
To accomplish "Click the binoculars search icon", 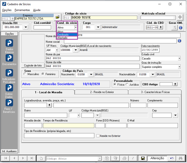I will click(181, 158).
